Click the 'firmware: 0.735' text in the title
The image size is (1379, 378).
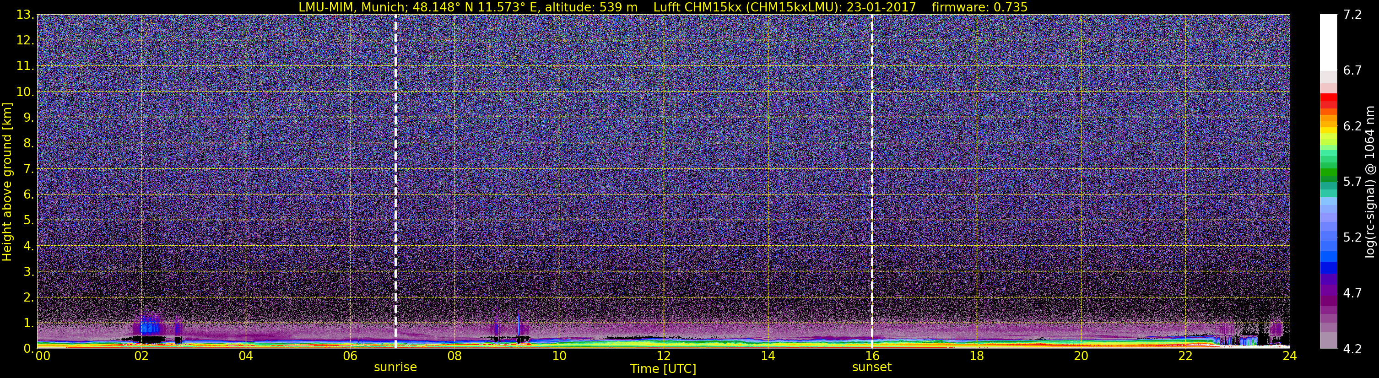[979, 7]
